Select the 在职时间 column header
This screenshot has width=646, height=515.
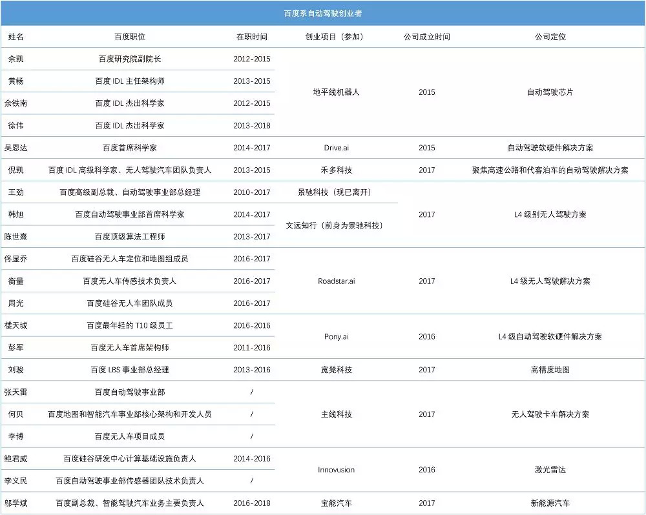[252, 37]
